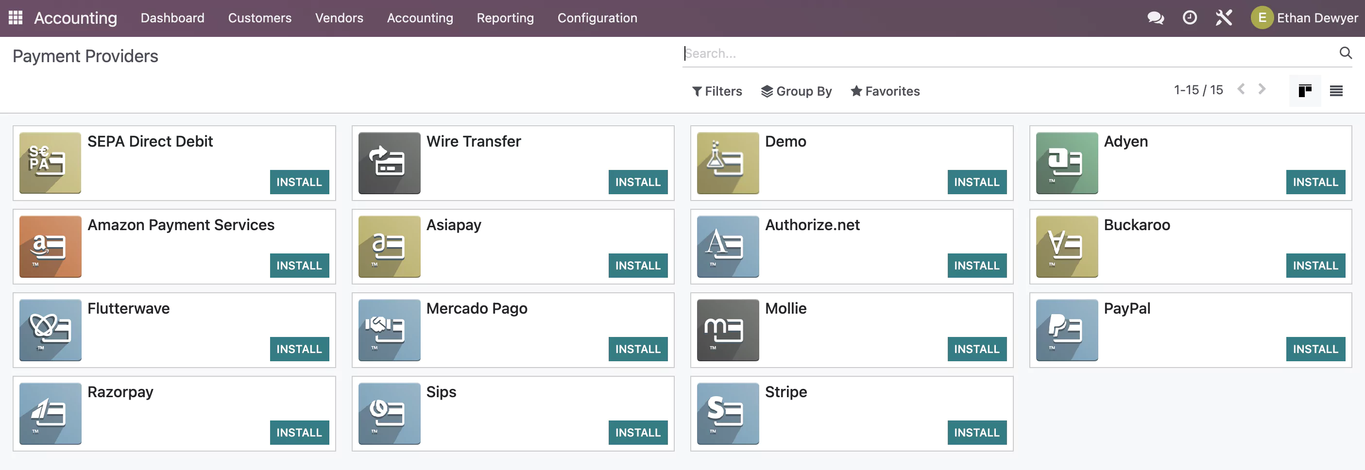Go to next page of providers
1365x470 pixels.
(x=1262, y=89)
